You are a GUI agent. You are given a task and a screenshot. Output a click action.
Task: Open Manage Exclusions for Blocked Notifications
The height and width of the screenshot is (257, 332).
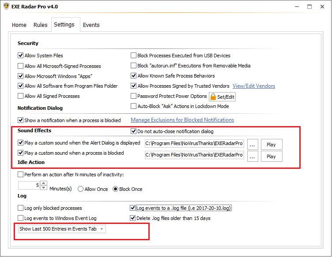(x=182, y=120)
